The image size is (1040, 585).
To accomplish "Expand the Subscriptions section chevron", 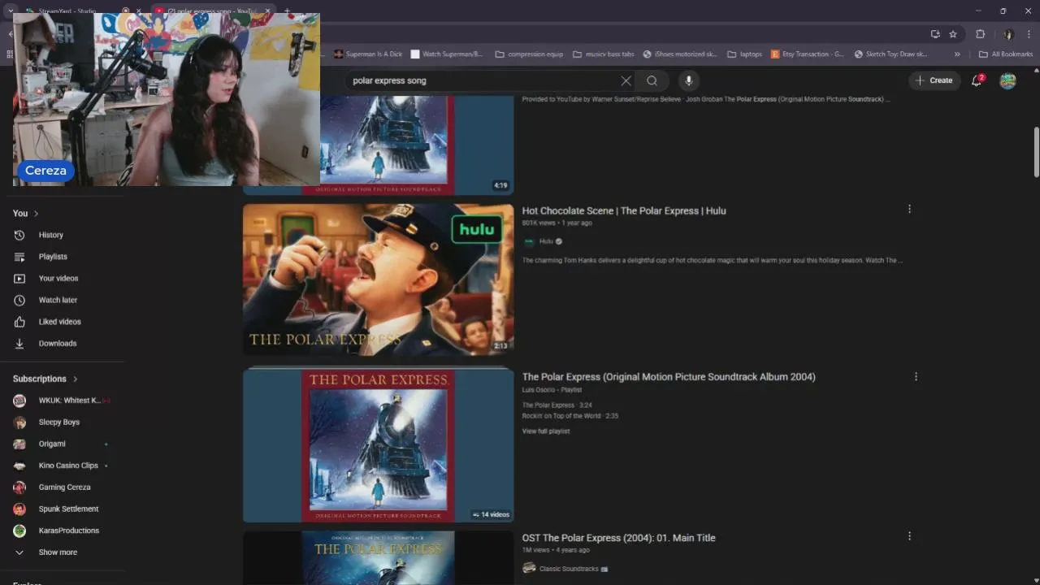I will (75, 379).
